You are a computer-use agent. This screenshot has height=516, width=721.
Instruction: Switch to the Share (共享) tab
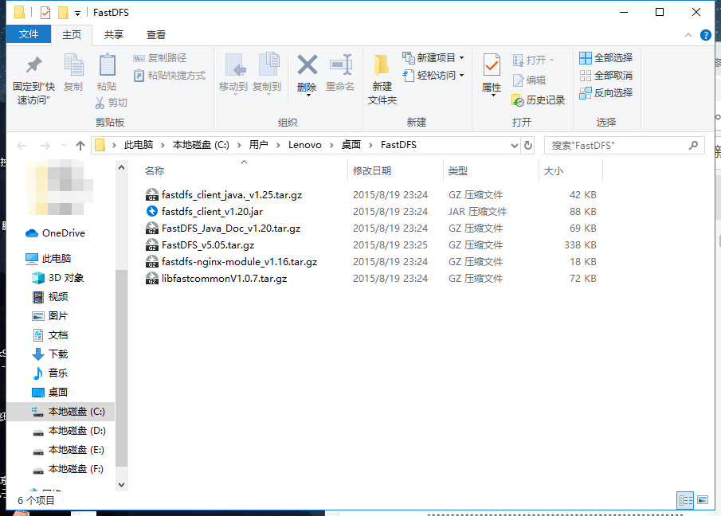click(114, 35)
